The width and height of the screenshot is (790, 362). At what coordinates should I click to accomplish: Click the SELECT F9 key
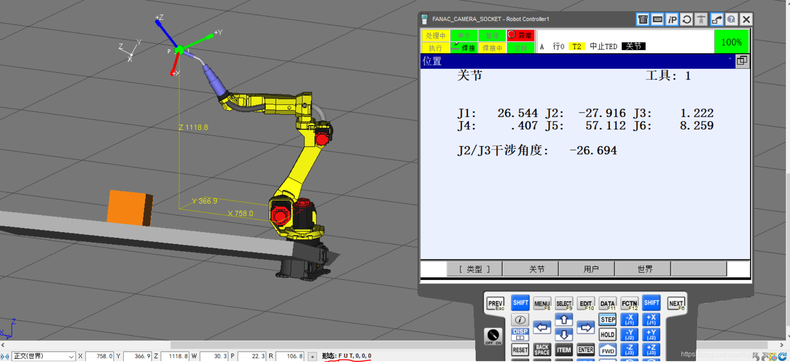coord(564,304)
